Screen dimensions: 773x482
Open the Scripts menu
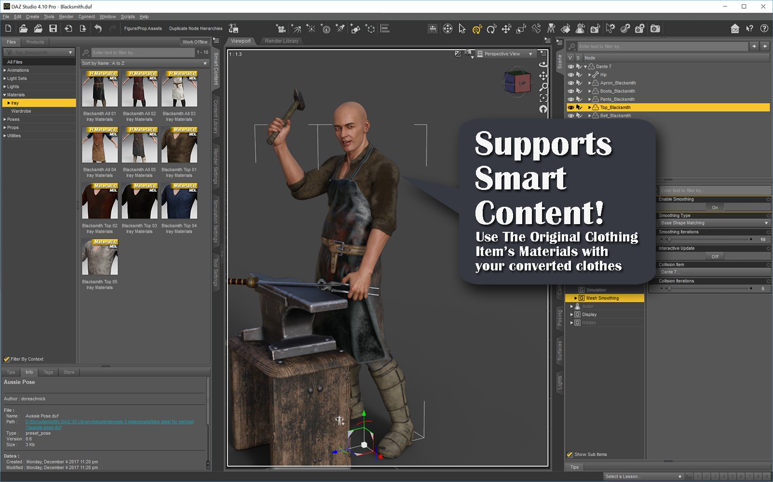point(128,16)
